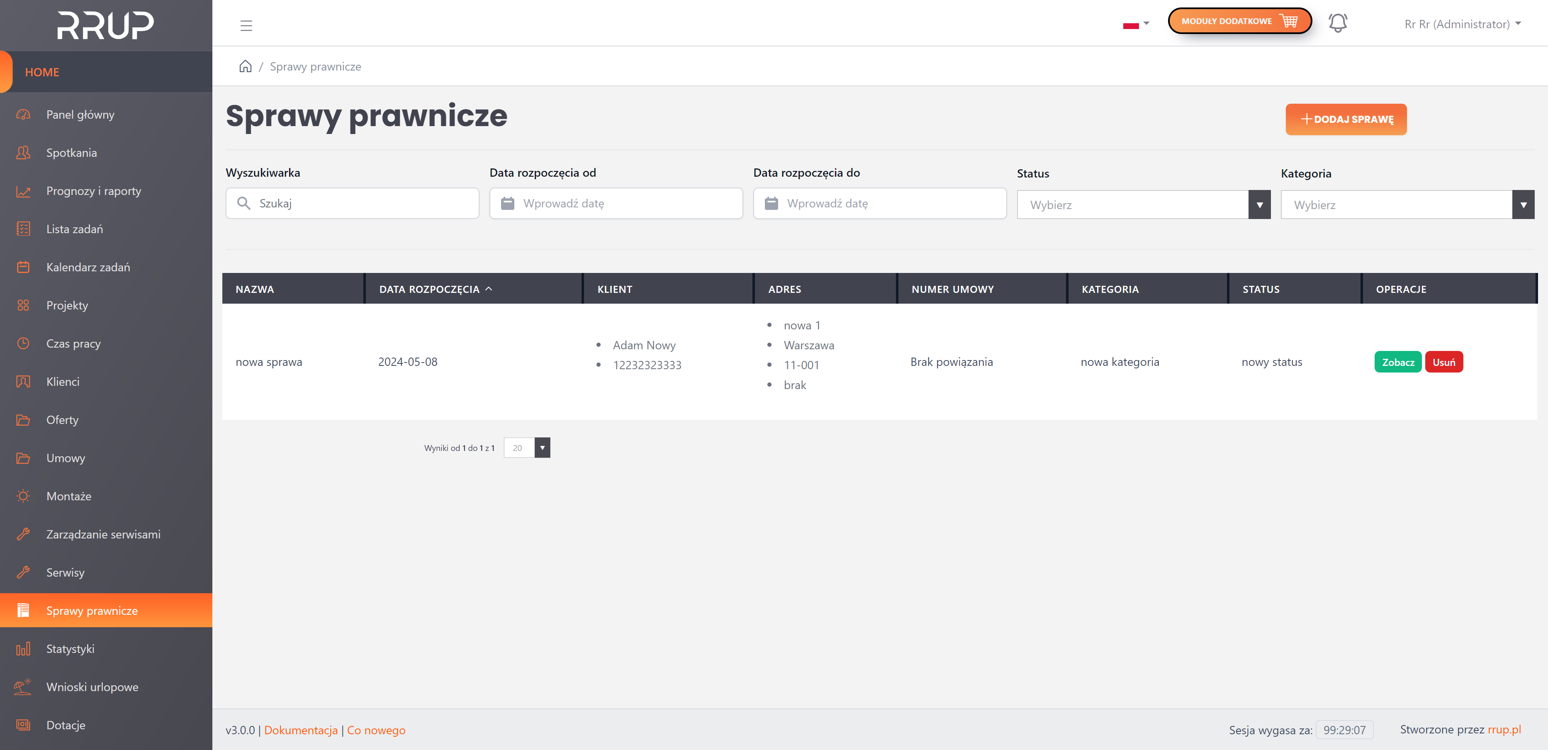1548x750 pixels.
Task: Click the notification bell icon
Action: [x=1337, y=23]
